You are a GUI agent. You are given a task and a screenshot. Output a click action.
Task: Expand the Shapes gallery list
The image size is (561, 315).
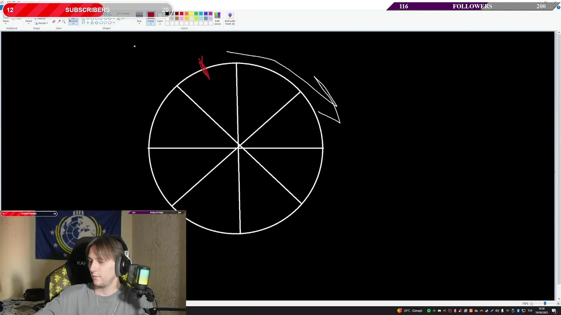(114, 23)
